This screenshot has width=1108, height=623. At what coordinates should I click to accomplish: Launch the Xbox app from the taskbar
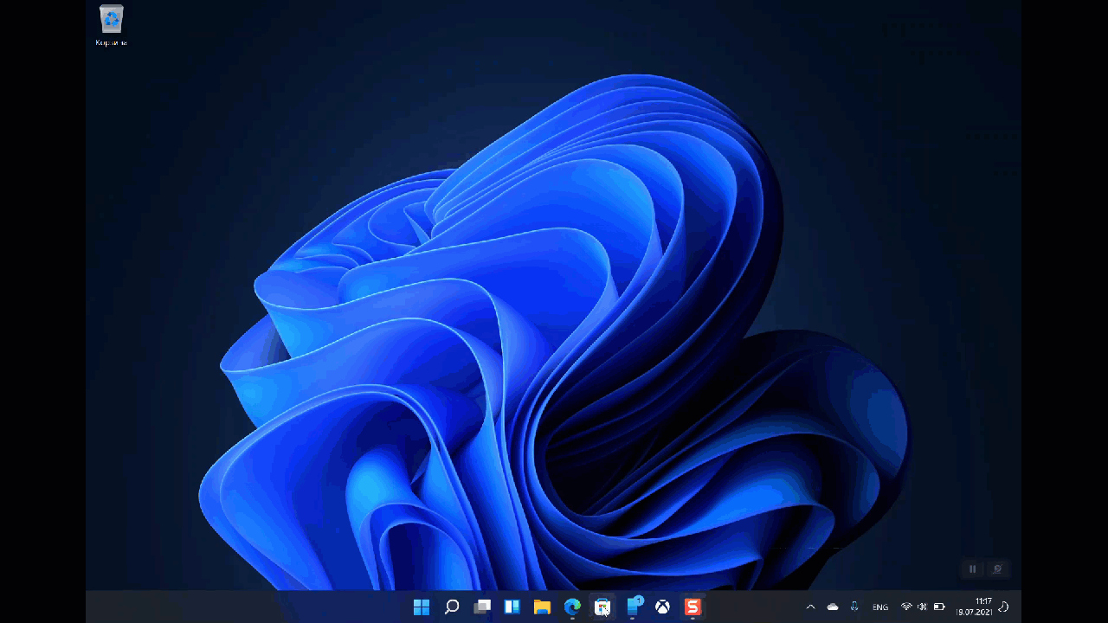[x=662, y=607]
